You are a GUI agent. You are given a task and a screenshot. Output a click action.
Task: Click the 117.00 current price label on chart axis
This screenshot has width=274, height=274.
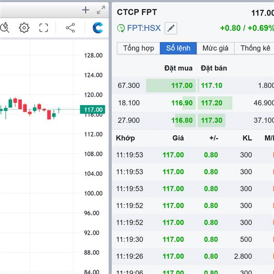(92, 110)
